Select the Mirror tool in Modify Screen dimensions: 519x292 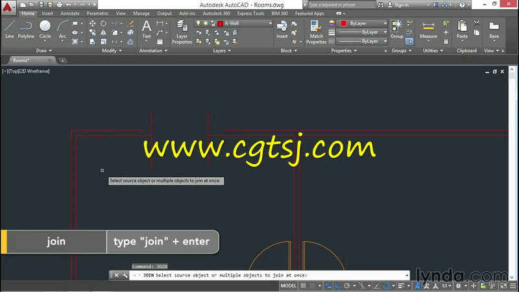click(104, 32)
